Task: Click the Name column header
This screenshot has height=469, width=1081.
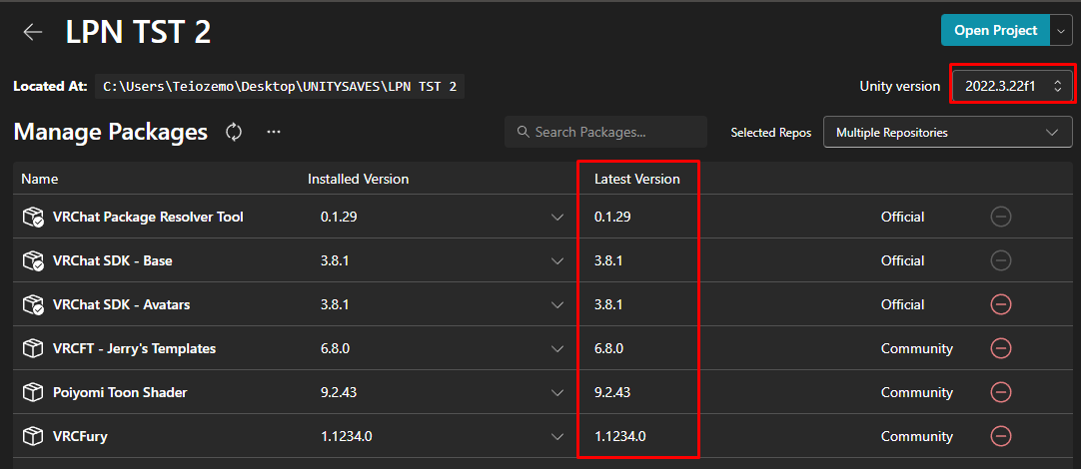Action: (39, 179)
